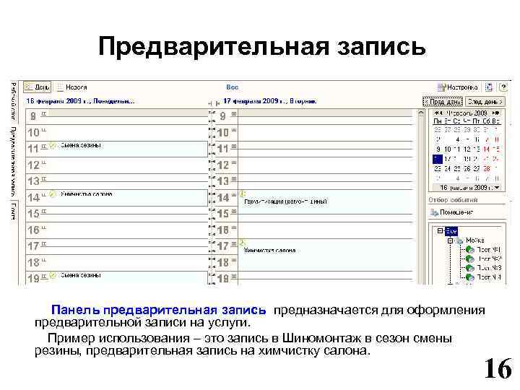This screenshot has width=520, height=390.
Task: Click the Мойка folder icon
Action: click(459, 240)
